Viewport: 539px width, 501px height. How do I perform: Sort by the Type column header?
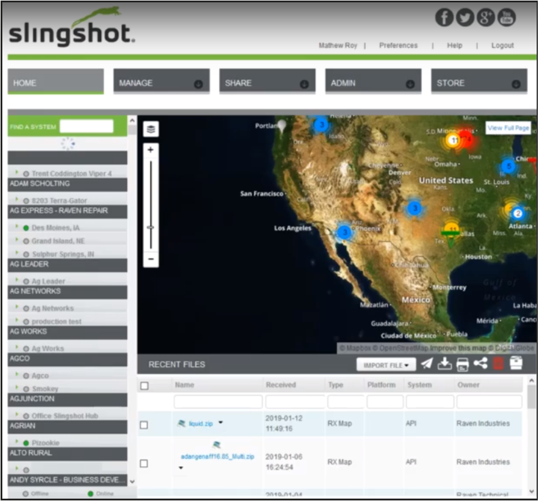click(336, 385)
